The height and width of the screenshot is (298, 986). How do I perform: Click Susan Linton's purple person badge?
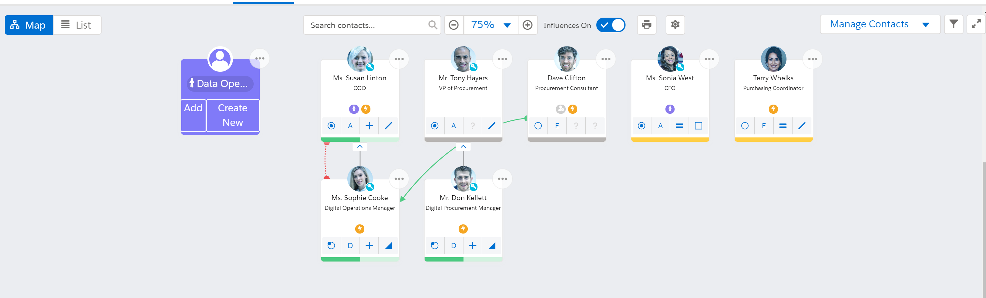click(x=354, y=109)
